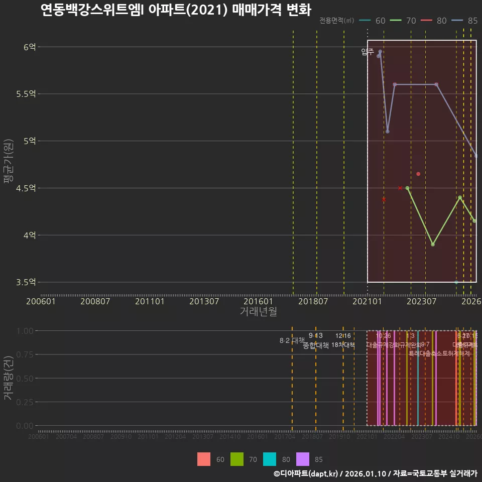Screen dimensions: 482x482
Task: Click the teal 60㎡ line icon in the legend
Action: click(x=365, y=21)
